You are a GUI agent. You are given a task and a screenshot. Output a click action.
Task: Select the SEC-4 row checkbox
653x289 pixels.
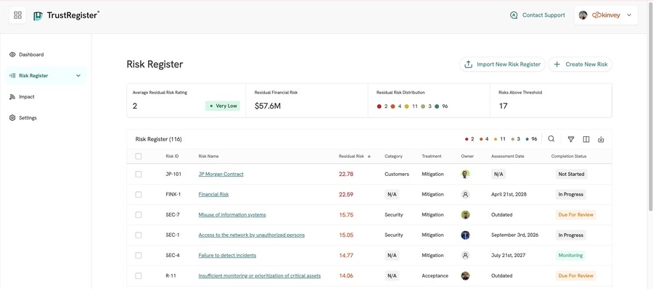pyautogui.click(x=139, y=255)
